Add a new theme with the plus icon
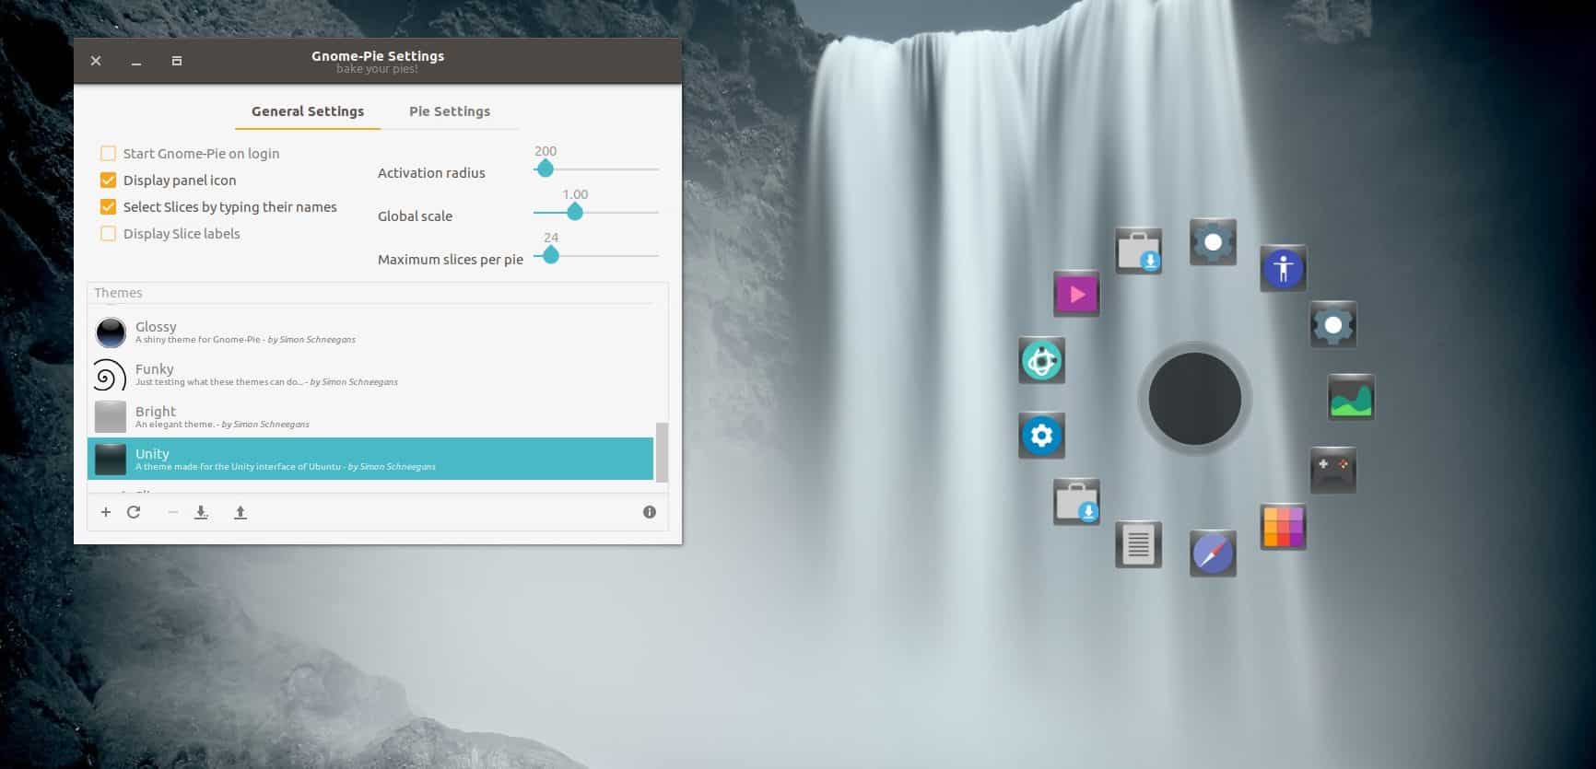 [106, 512]
